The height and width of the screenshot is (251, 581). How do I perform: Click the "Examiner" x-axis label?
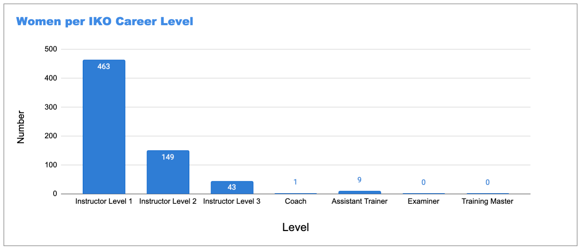[423, 201]
